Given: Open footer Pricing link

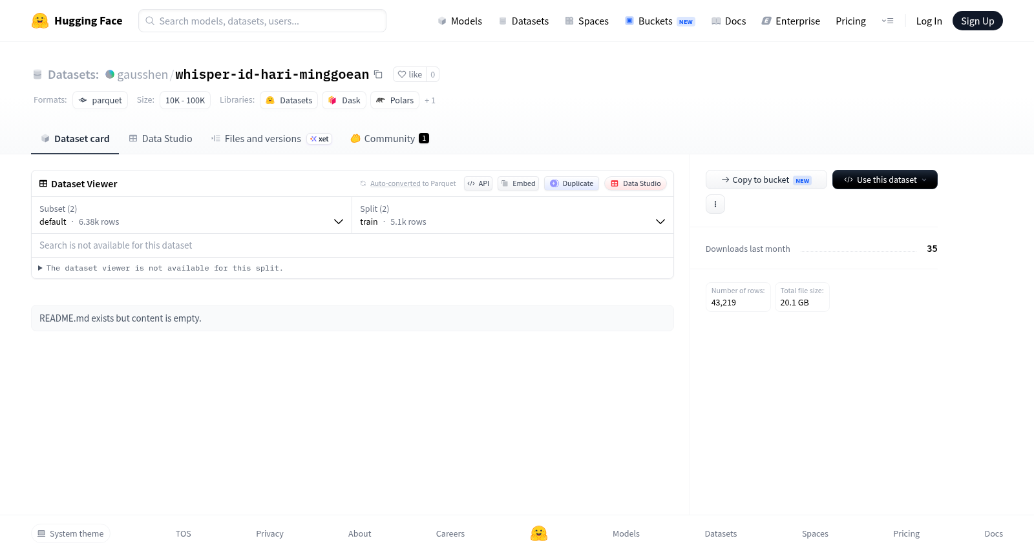Looking at the screenshot, I should 906,533.
